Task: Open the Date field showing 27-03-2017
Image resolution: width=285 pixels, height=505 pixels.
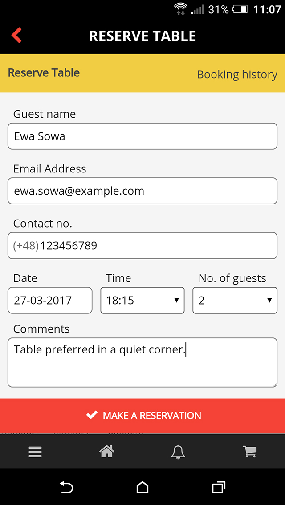Action: [50, 301]
